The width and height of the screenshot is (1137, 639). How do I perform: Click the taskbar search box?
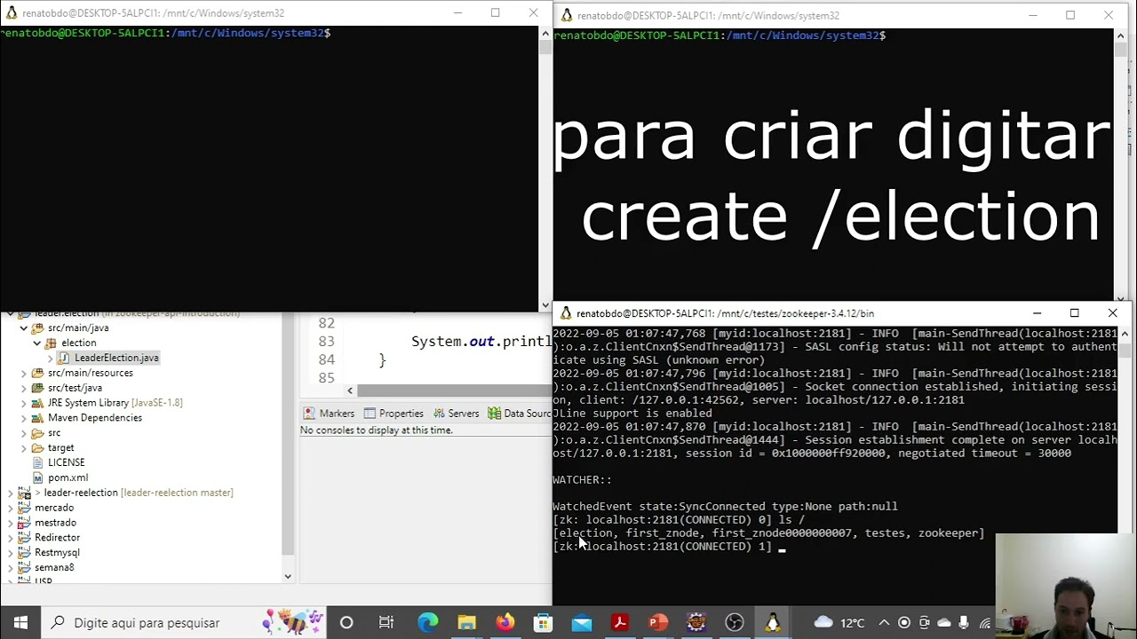coord(183,623)
